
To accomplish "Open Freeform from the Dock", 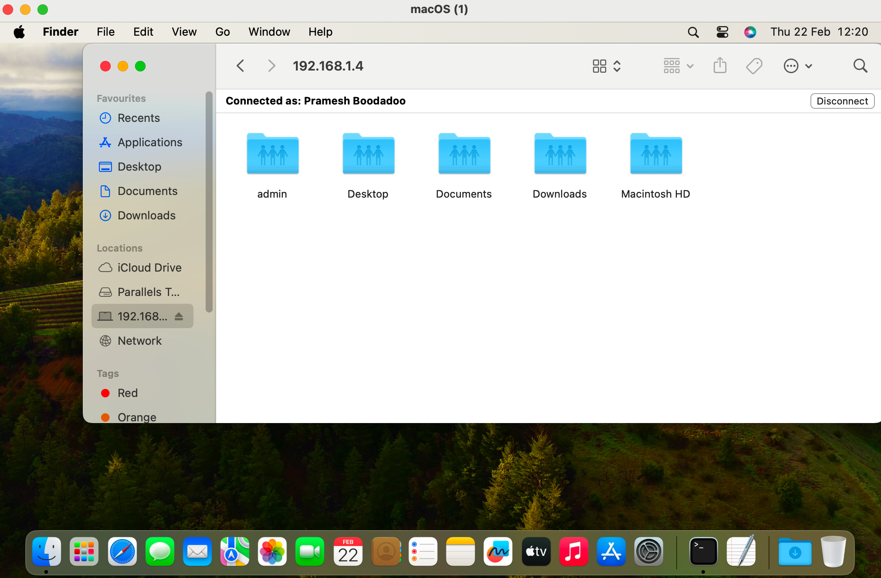I will point(498,551).
